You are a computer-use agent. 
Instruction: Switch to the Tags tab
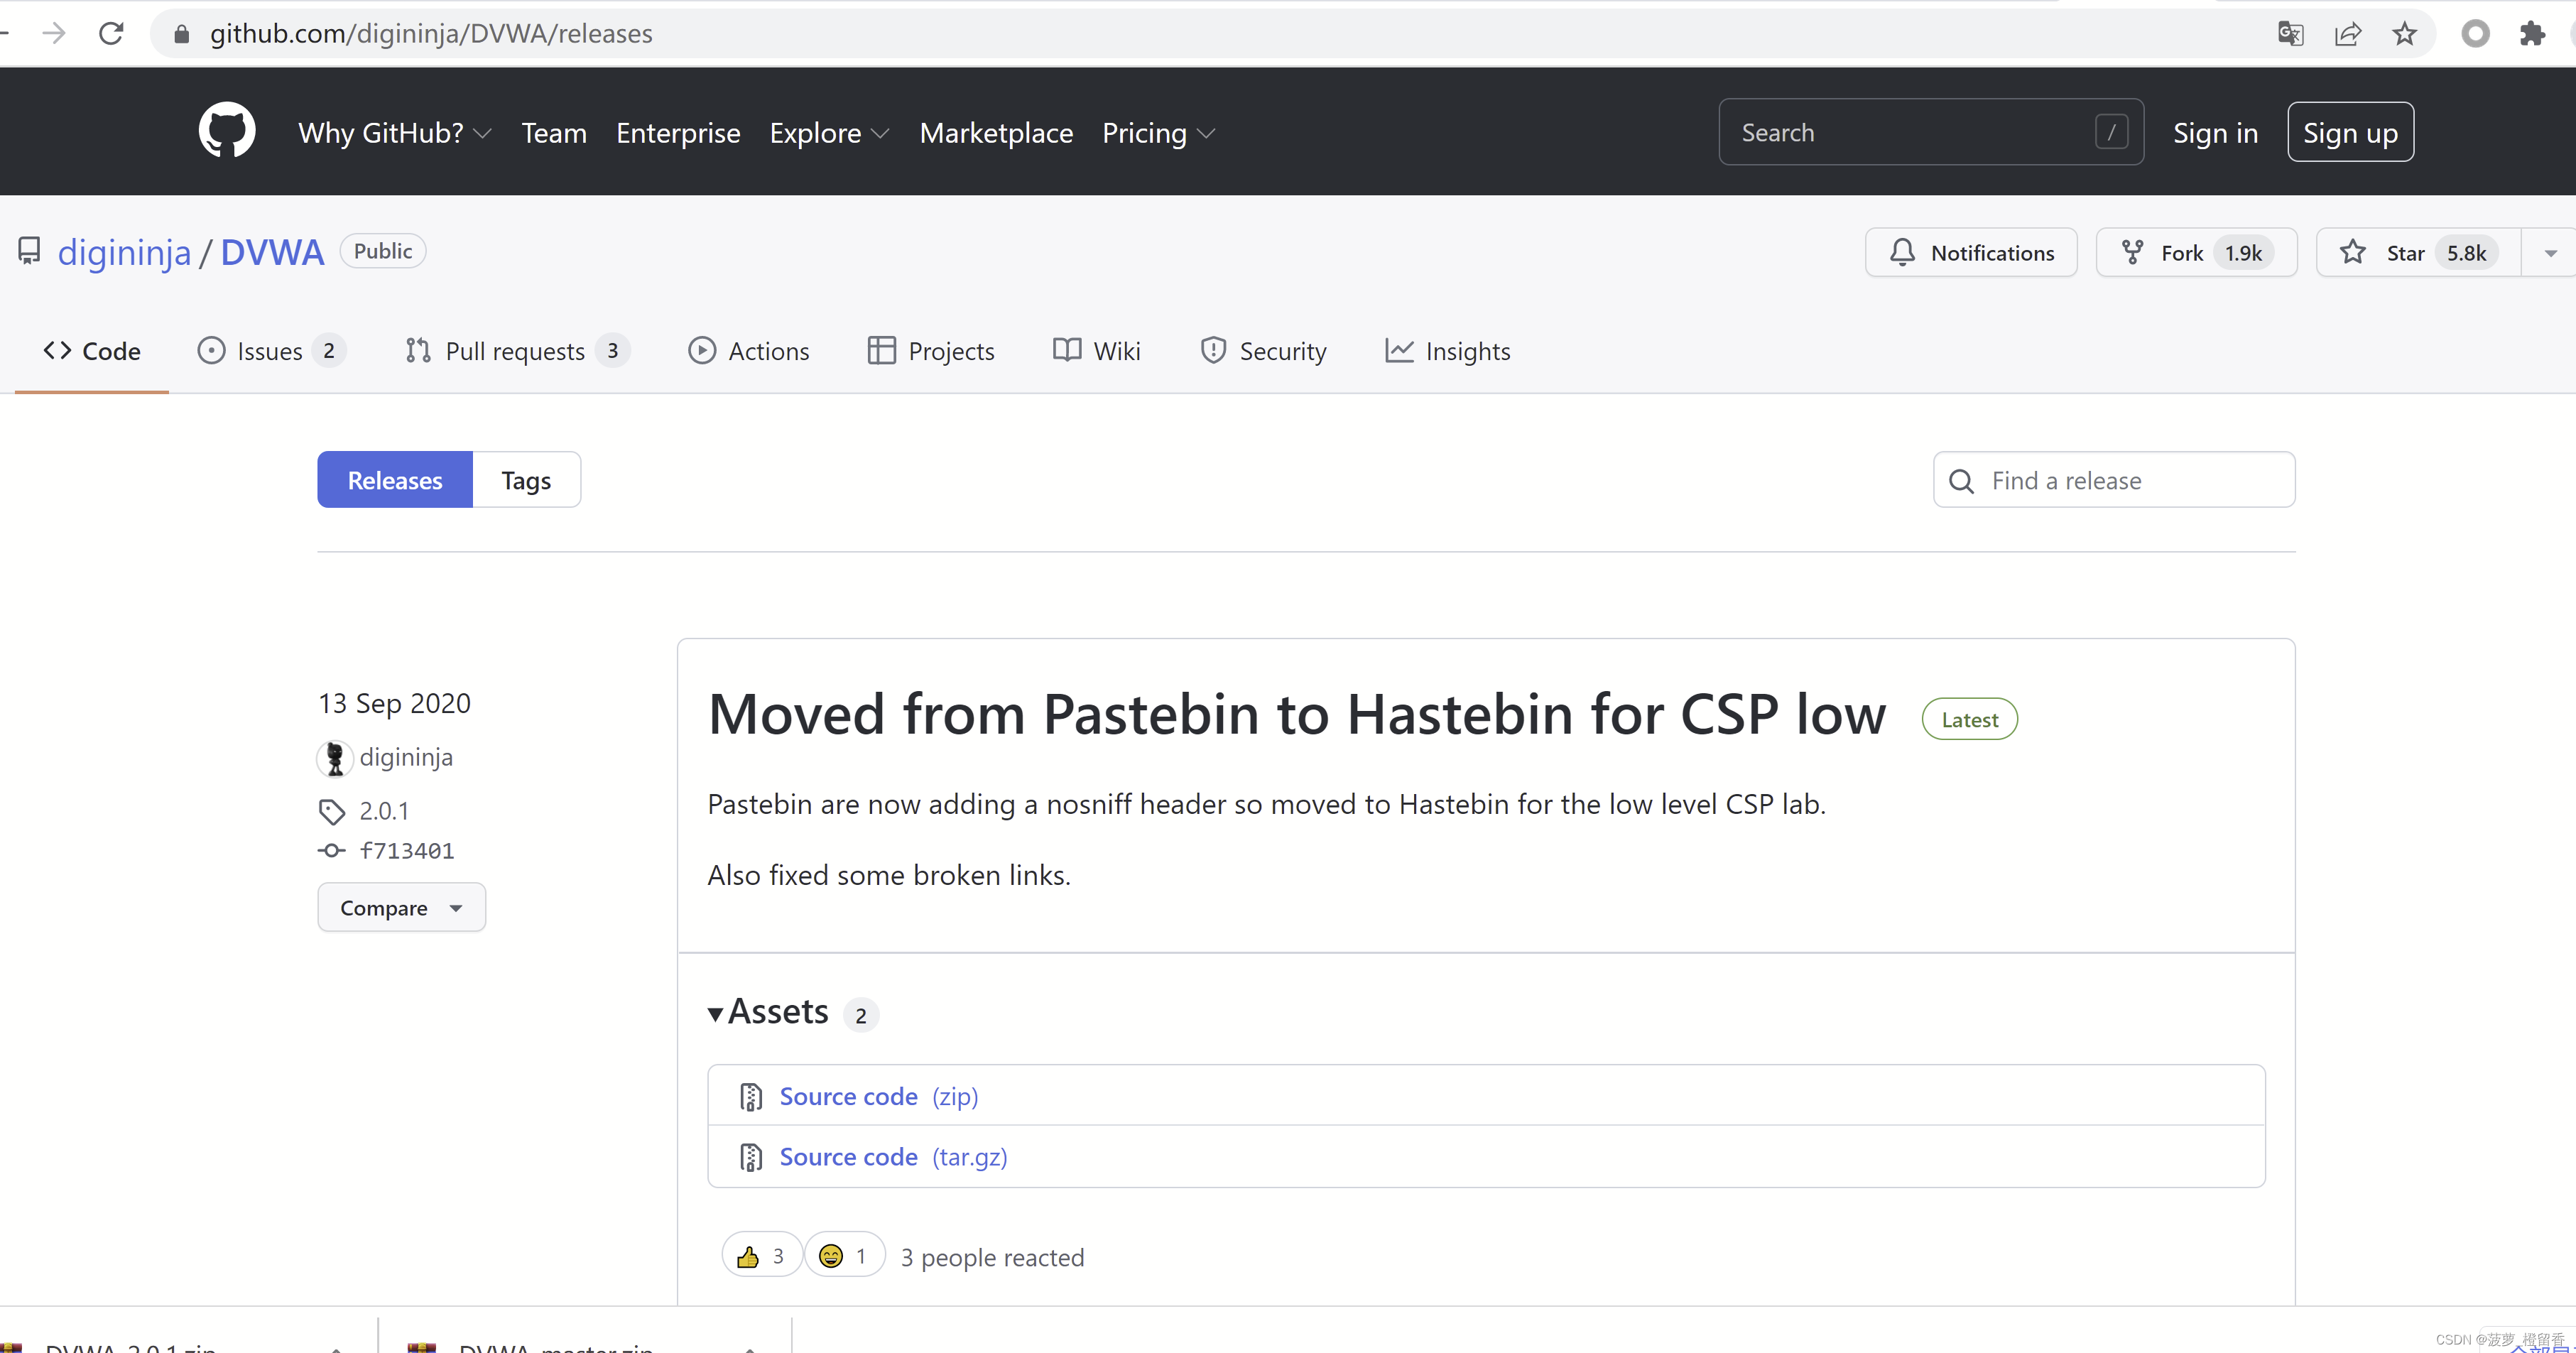(526, 481)
